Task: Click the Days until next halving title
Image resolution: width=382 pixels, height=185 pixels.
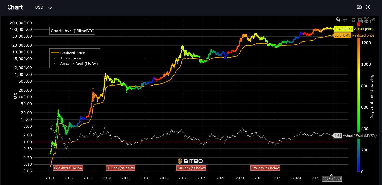Action: tap(372, 97)
